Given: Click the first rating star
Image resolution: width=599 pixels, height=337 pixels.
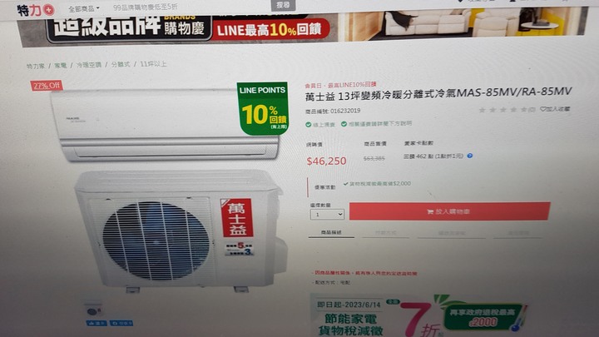Looking at the screenshot, I should [x=482, y=110].
